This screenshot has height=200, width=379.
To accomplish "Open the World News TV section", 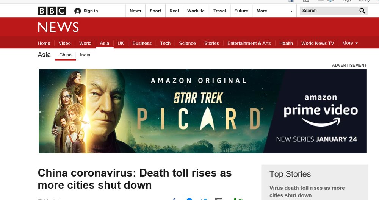I will [317, 43].
